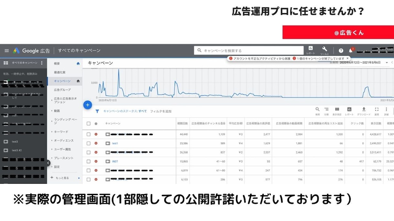Check the box for the 44,440 views row
The width and height of the screenshot is (394, 221).
click(x=88, y=134)
